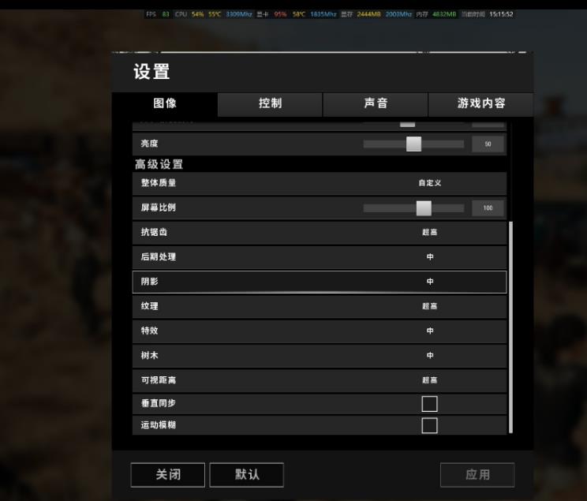Viewport: 587px width, 501px height.
Task: Click the 屏幕比例 value field showing 100
Action: 488,208
